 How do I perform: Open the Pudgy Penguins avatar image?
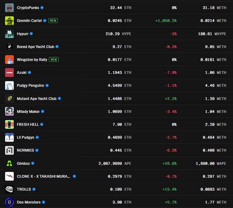pos(9,85)
